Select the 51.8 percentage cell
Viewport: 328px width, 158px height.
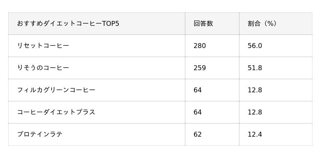click(276, 68)
